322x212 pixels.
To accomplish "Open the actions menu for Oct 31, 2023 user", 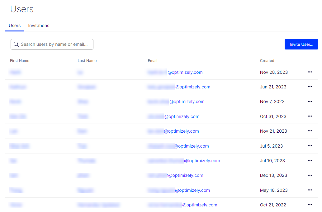I will [310, 116].
